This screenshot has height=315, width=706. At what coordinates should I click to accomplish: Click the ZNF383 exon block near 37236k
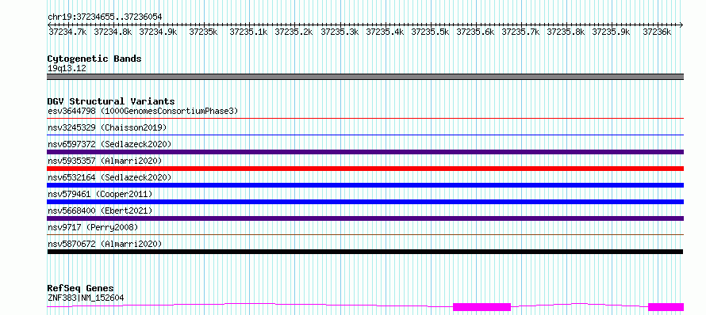(x=666, y=307)
